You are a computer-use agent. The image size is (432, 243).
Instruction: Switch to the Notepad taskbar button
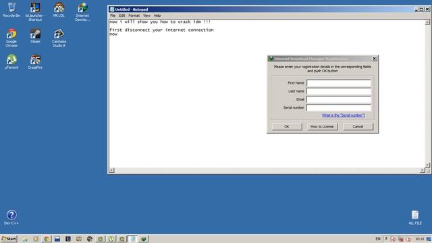(x=132, y=239)
